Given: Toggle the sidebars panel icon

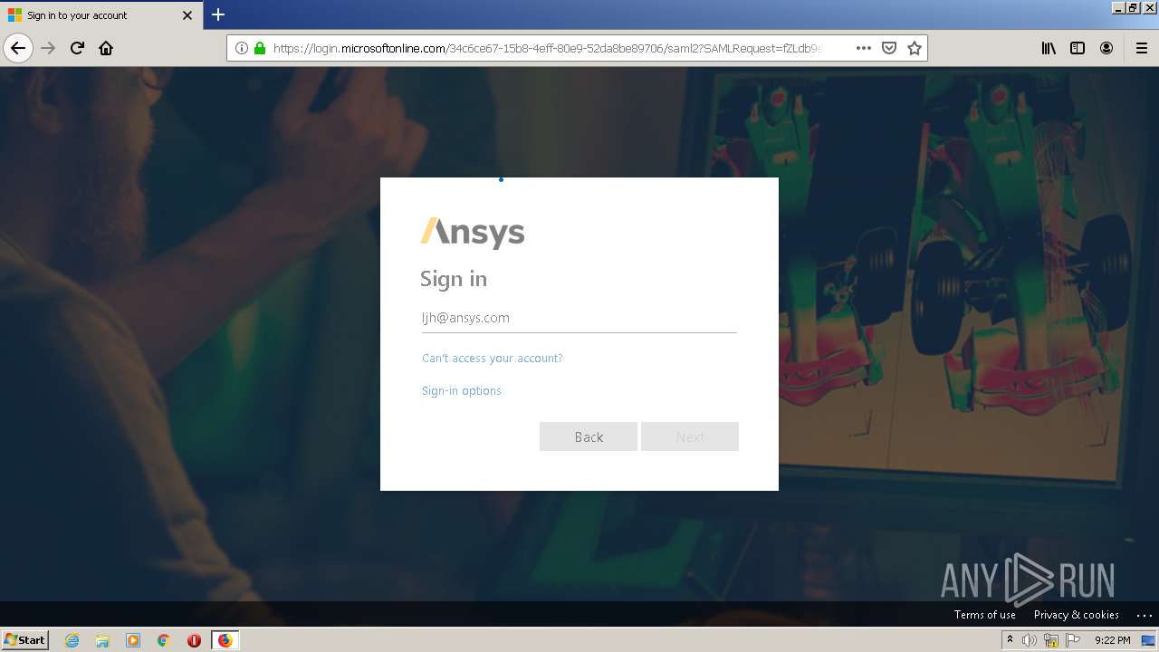Looking at the screenshot, I should click(x=1078, y=48).
